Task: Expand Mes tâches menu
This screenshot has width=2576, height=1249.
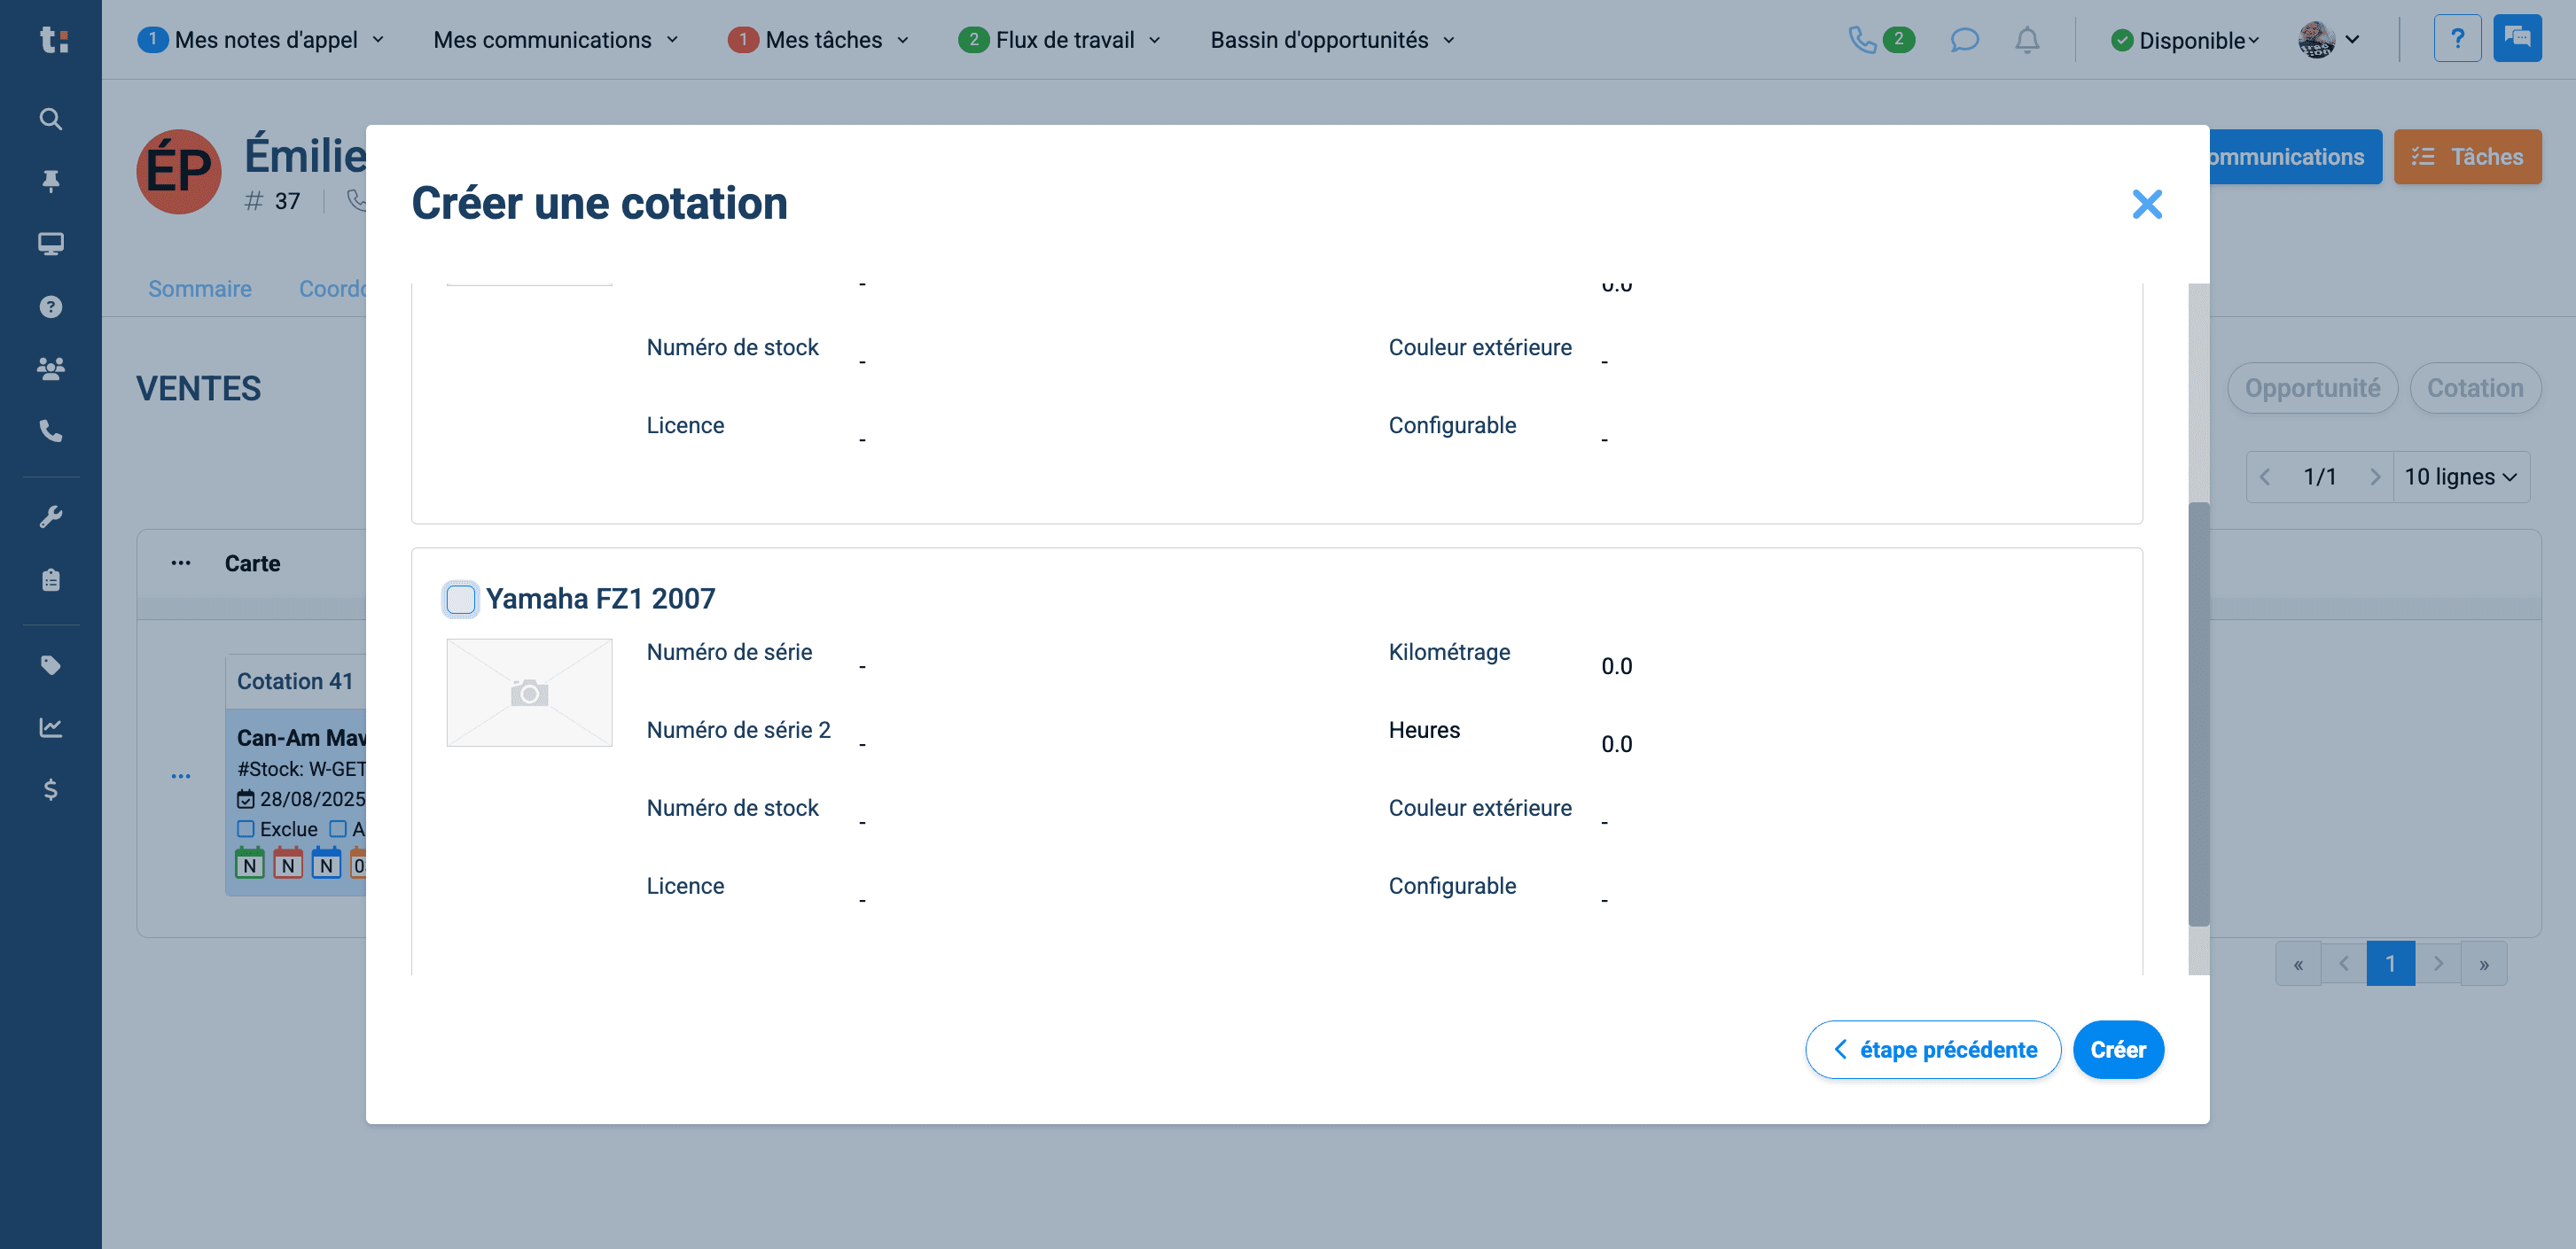Action: 819,40
